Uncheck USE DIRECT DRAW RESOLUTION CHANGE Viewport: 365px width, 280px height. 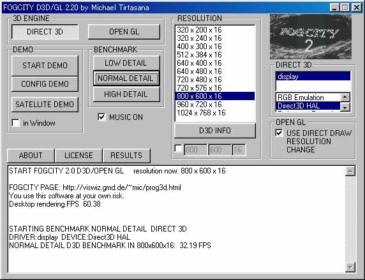click(279, 133)
